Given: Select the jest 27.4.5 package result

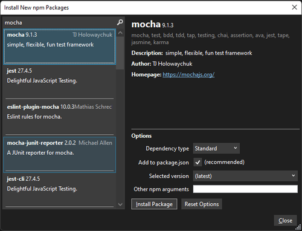Looking at the screenshot, I should pos(60,83).
